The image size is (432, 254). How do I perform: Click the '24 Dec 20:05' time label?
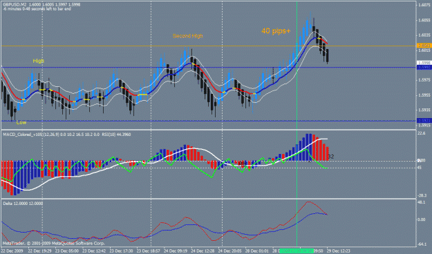(230, 251)
